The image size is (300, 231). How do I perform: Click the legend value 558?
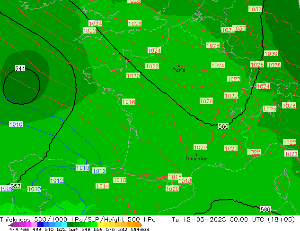(x=98, y=229)
